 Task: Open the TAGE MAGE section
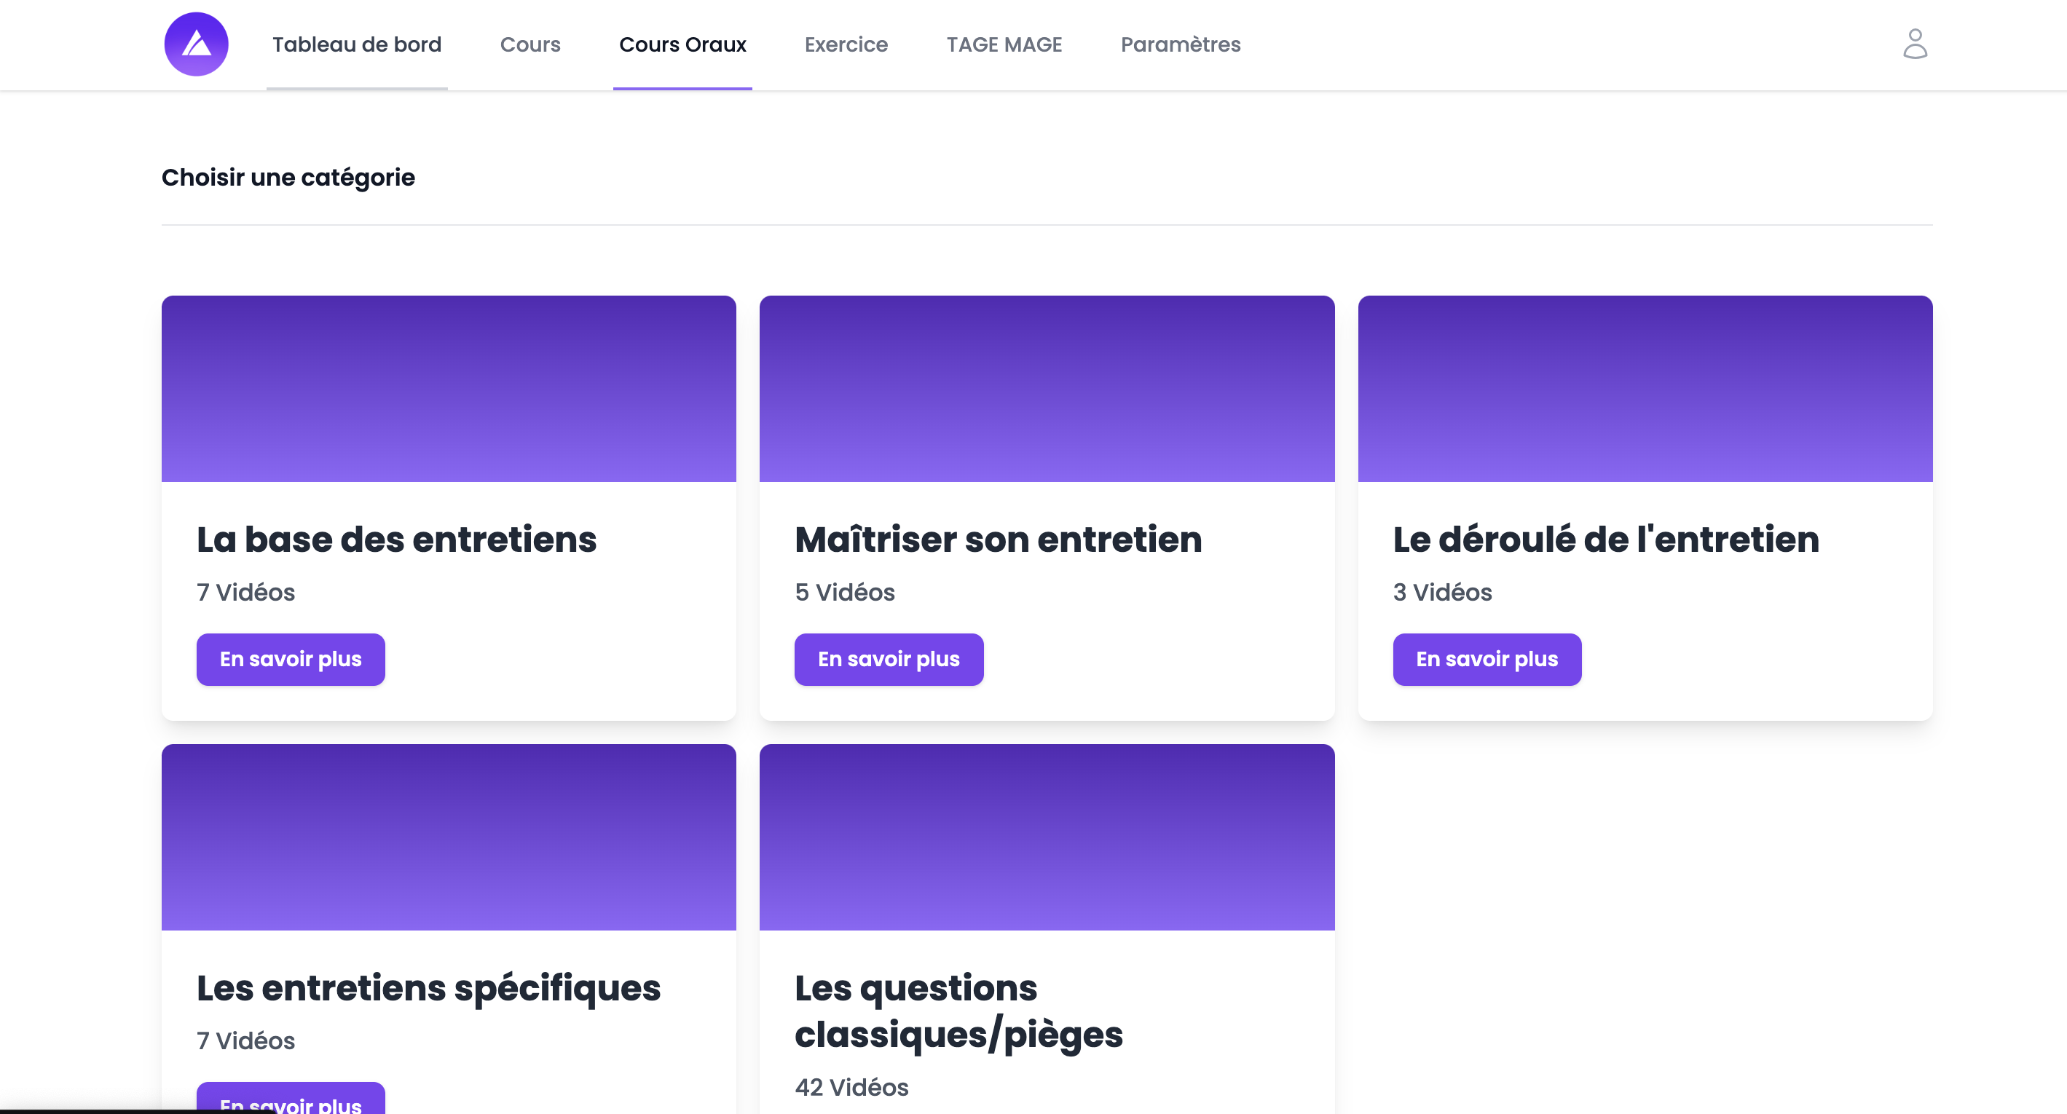[1004, 44]
